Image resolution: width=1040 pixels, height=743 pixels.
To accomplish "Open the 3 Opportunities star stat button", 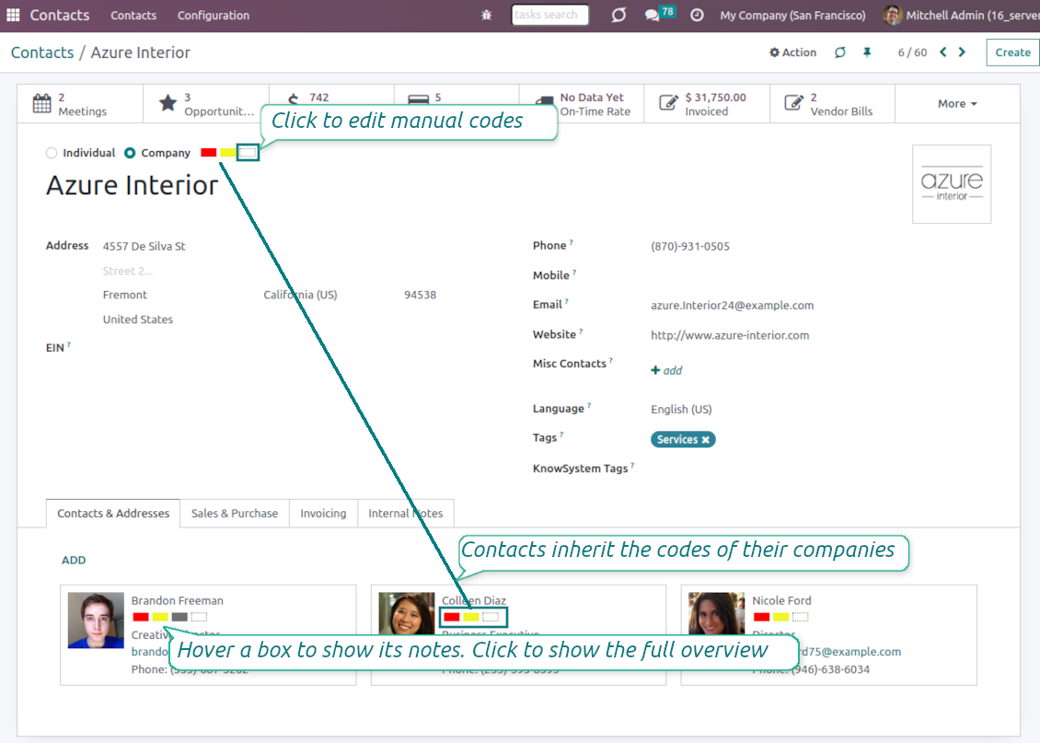I will (206, 103).
